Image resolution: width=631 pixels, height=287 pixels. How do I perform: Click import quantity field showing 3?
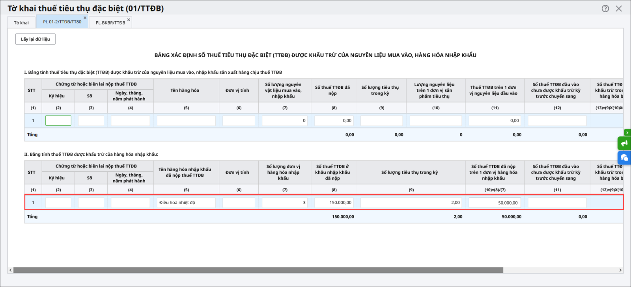(x=285, y=203)
